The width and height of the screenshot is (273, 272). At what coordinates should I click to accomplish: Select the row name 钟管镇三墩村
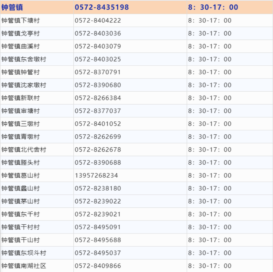(x=20, y=124)
